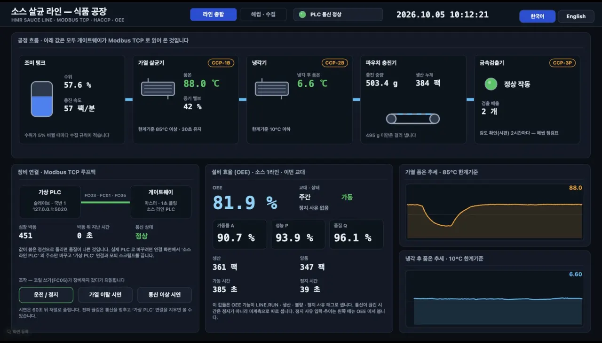602x343 pixels.
Task: Click the 347 팩 good-product count
Action: click(312, 267)
